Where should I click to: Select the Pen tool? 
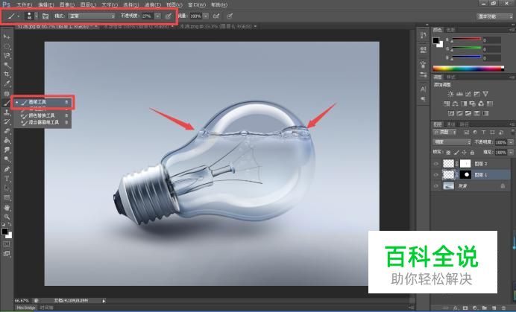pyautogui.click(x=7, y=169)
